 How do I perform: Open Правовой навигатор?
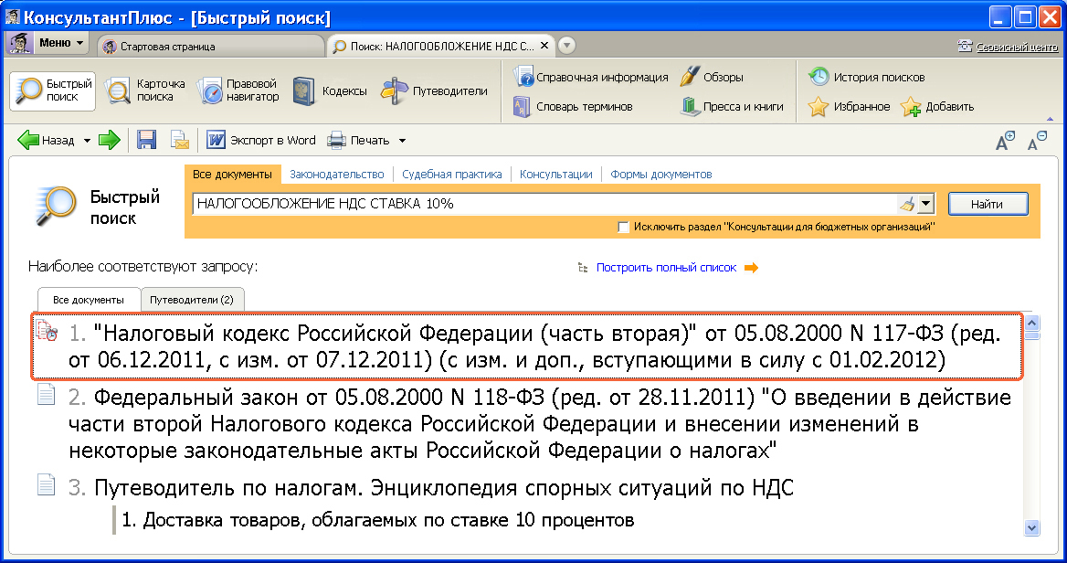point(238,90)
